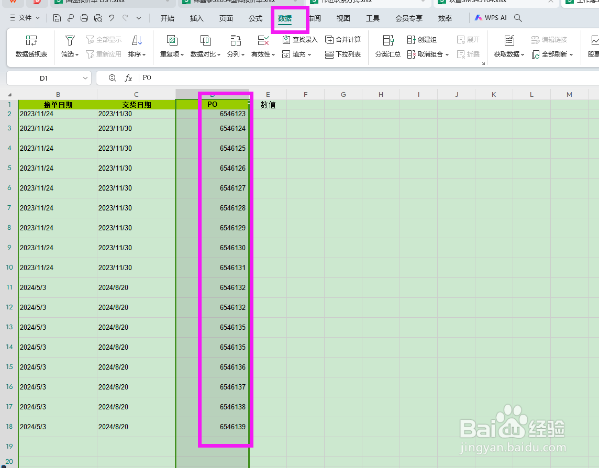Open the 文件 file menu
The image size is (599, 468).
pyautogui.click(x=25, y=18)
